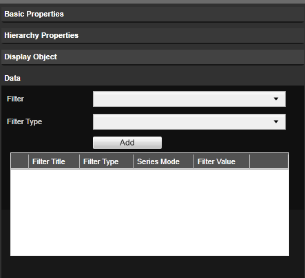The image size is (305, 278).
Task: Collapse the Data section header
Action: pos(152,78)
